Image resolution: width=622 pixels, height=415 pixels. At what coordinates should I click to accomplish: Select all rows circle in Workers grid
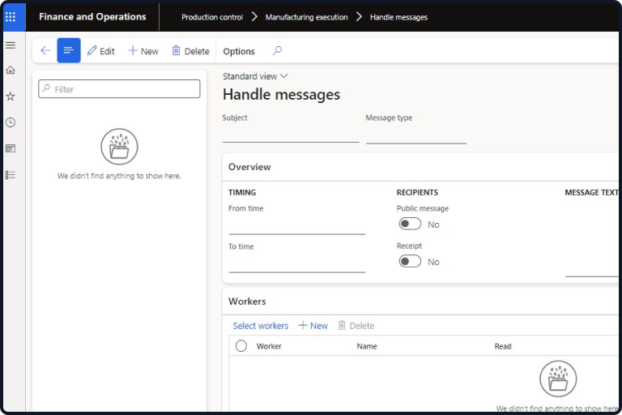tap(241, 346)
